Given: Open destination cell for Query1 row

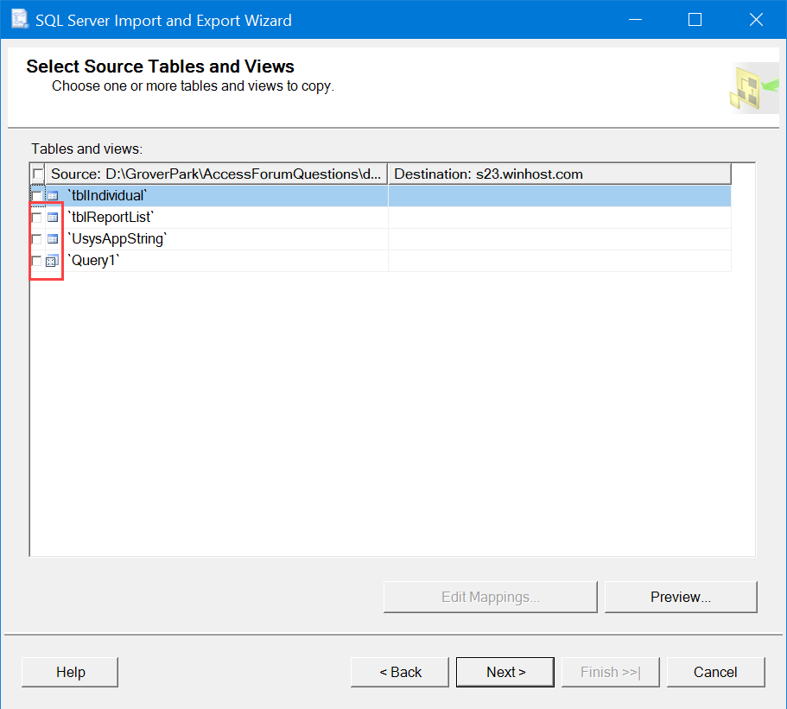Looking at the screenshot, I should click(x=559, y=261).
